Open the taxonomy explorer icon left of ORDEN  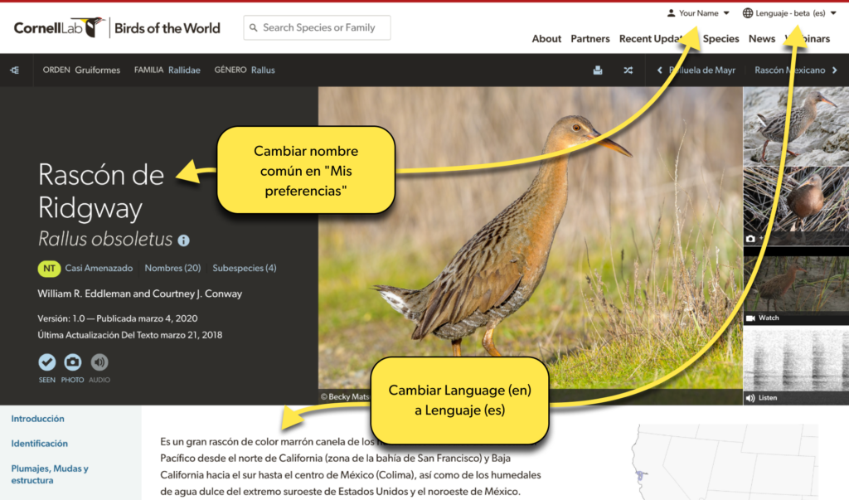click(x=14, y=70)
